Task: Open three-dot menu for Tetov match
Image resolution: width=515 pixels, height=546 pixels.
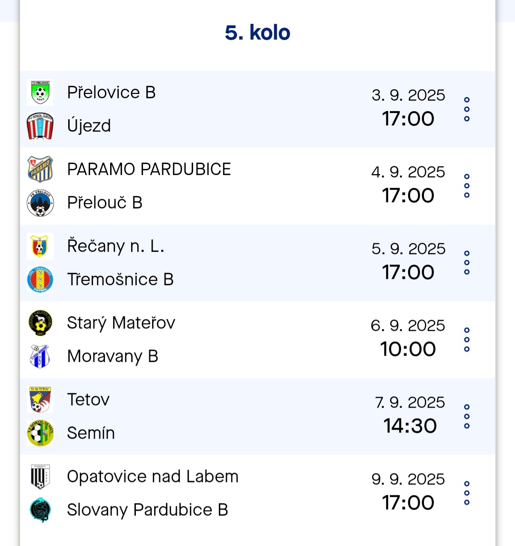Action: pos(466,416)
